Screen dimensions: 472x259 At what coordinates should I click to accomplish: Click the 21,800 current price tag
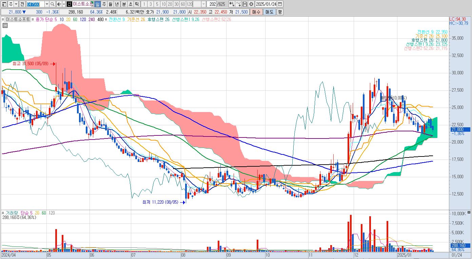[460, 129]
